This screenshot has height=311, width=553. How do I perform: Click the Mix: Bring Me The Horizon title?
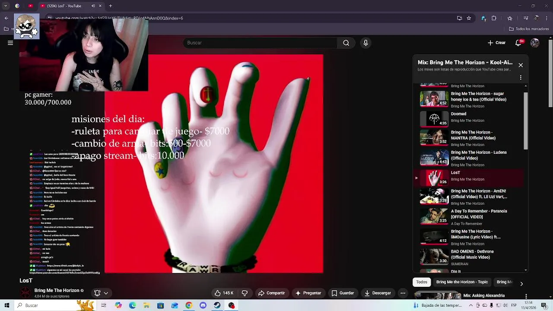click(x=465, y=63)
